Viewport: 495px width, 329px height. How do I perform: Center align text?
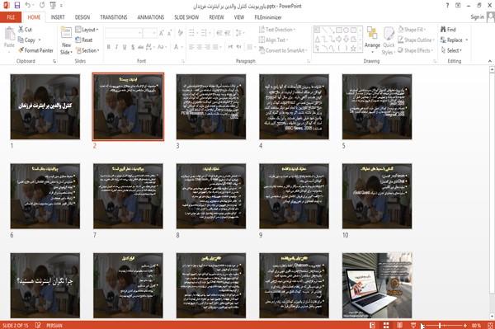199,47
